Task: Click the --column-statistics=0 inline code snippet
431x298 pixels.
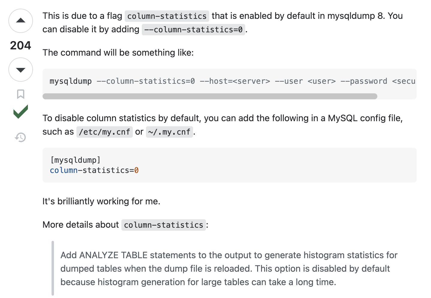Action: (193, 30)
